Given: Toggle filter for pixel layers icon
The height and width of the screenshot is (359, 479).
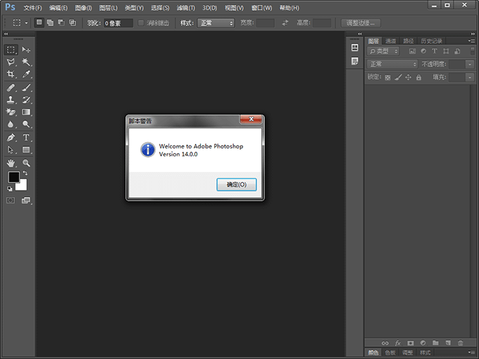Looking at the screenshot, I should coord(412,51).
